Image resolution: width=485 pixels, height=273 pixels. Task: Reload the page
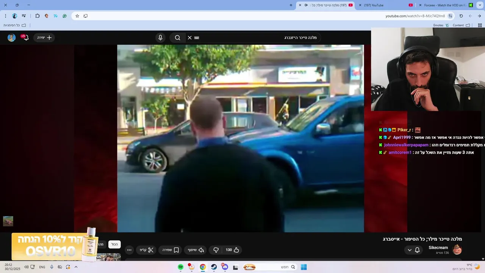click(x=461, y=16)
